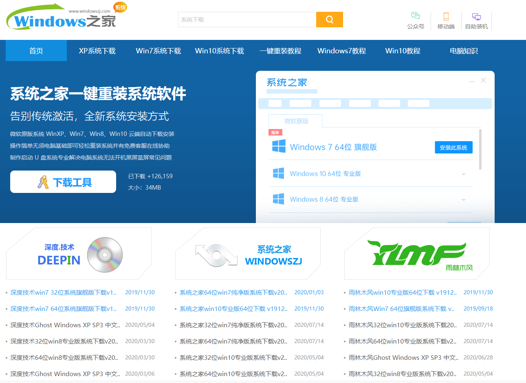
Task: Open the 移动端 mobile phone icon
Action: point(446,16)
